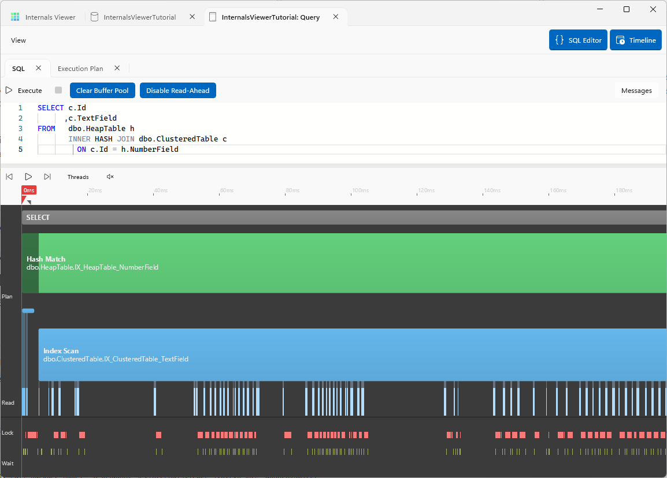The image size is (667, 478).
Task: Play the timeline animation
Action: pos(28,177)
